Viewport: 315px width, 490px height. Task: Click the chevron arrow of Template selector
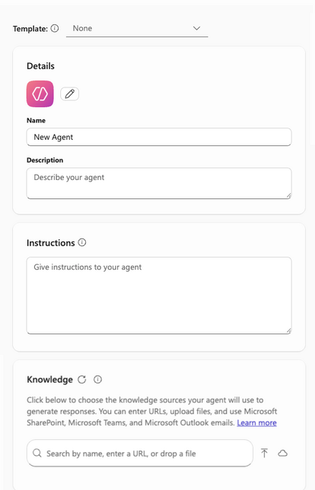click(196, 28)
